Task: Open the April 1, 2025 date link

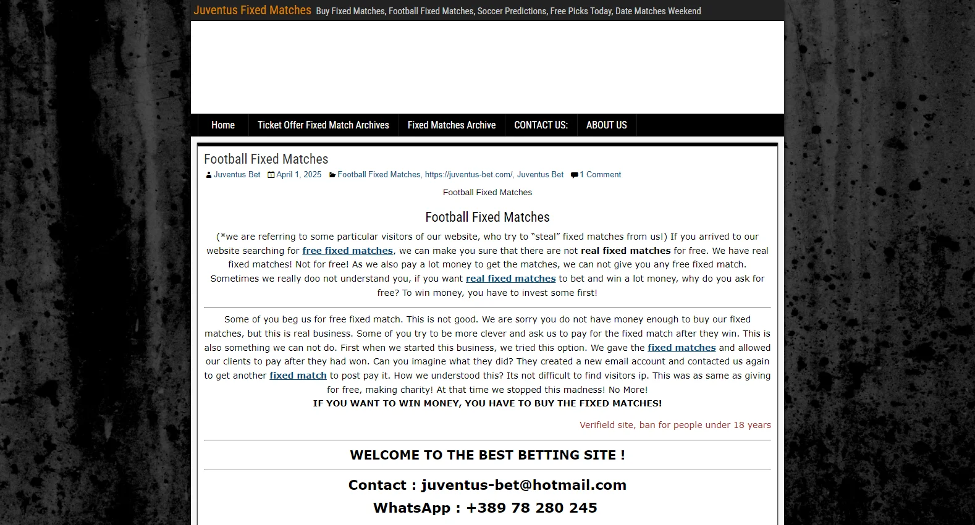Action: coord(298,175)
